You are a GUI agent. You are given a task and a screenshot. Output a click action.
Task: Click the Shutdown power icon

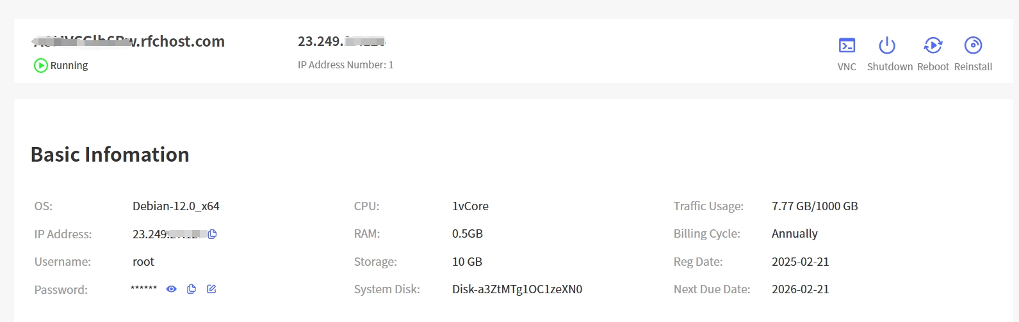point(887,45)
